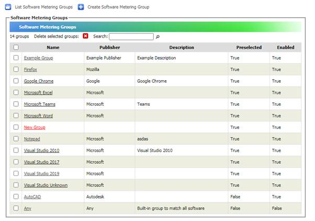Click the List Software Metering Groups icon
The image size is (315, 221).
(8, 7)
